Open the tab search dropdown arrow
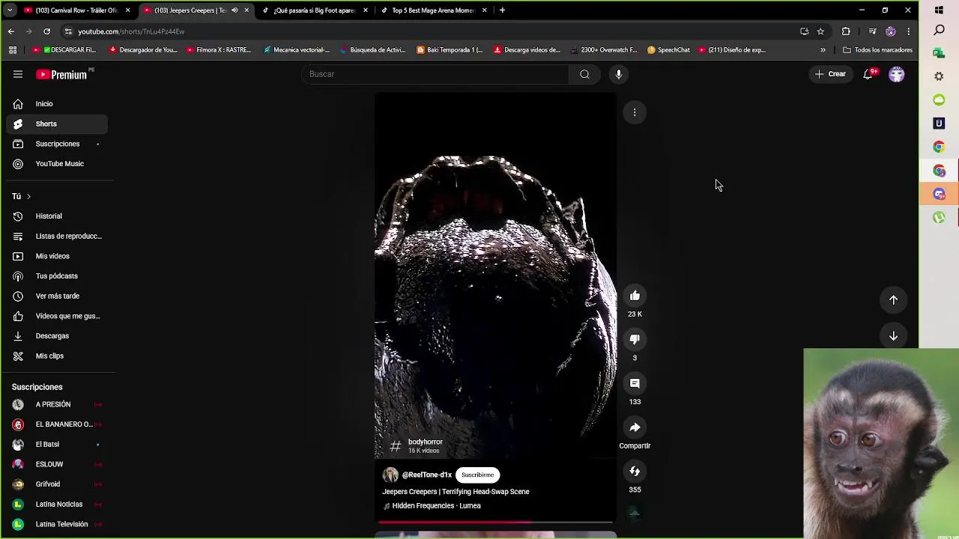The image size is (959, 539). pyautogui.click(x=10, y=10)
